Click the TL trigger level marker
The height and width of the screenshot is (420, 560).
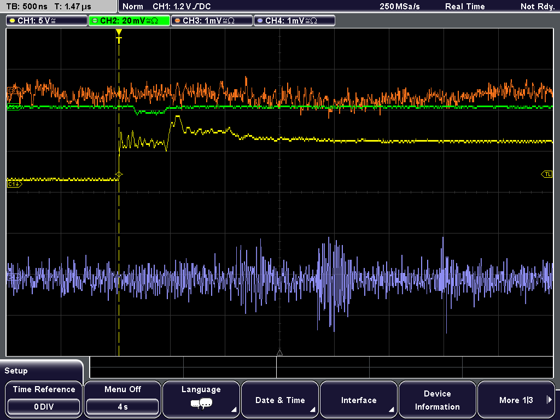547,174
